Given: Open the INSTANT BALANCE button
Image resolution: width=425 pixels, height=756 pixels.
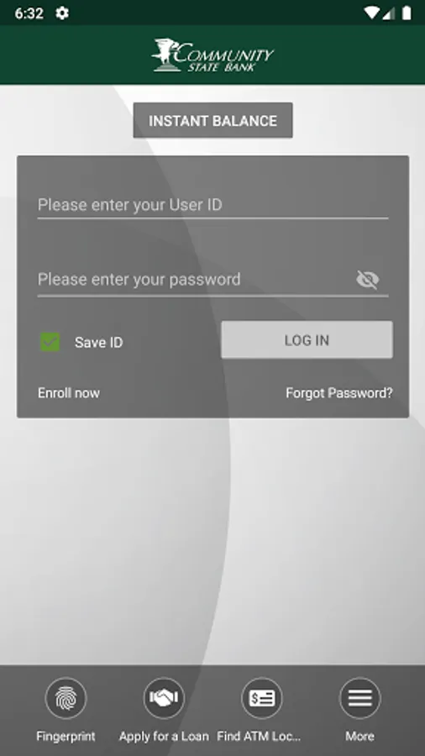Looking at the screenshot, I should [x=213, y=120].
